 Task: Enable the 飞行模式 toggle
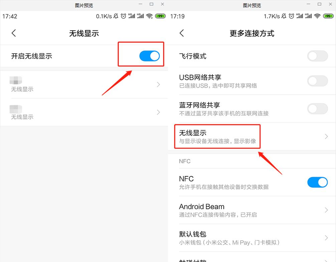[317, 56]
